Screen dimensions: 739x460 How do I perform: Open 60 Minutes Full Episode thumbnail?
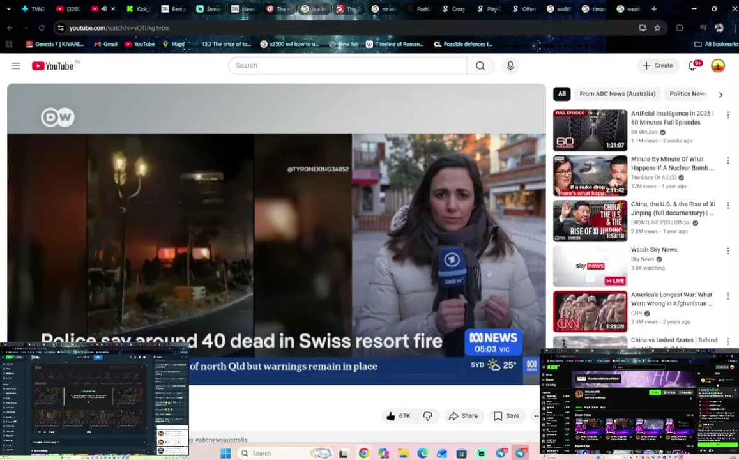590,130
